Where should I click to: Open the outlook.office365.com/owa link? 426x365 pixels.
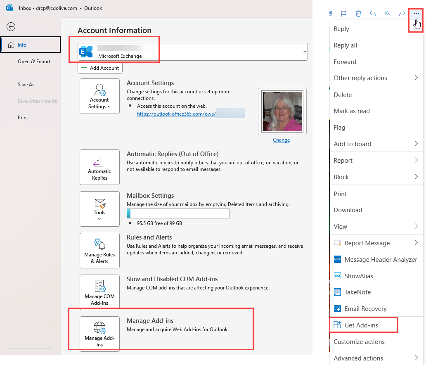click(x=176, y=114)
